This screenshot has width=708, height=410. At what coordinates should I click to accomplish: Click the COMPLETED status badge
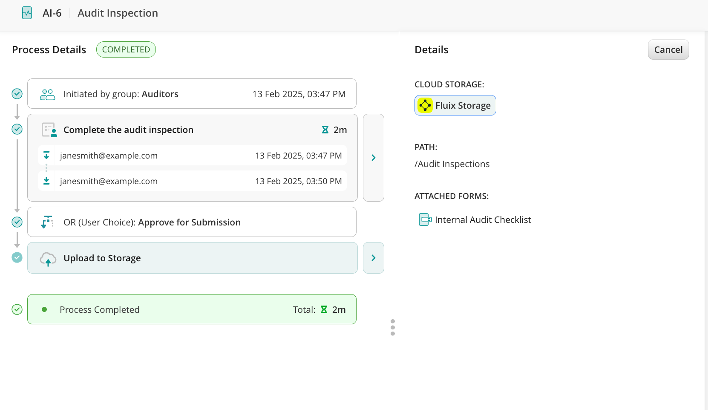(126, 50)
